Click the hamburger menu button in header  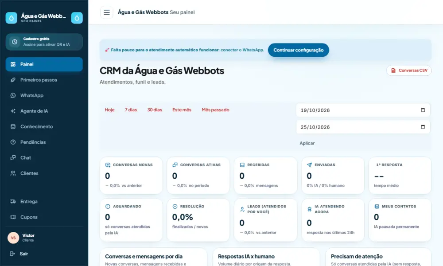[x=106, y=12]
